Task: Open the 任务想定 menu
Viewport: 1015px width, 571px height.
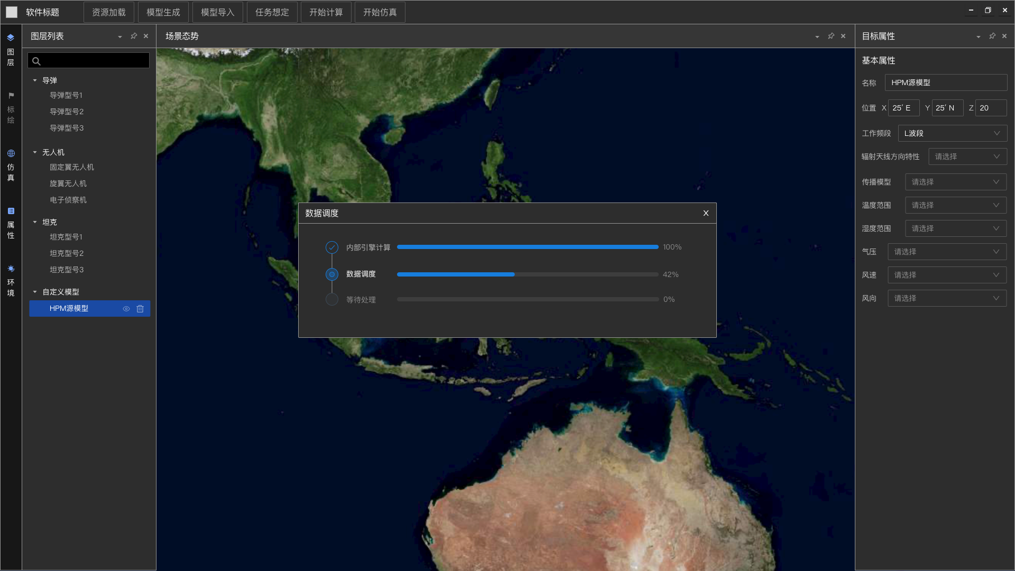Action: pos(272,12)
